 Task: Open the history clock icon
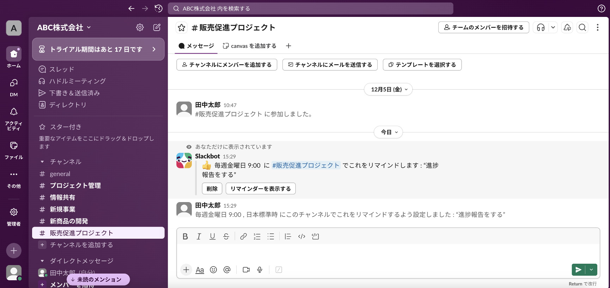(x=159, y=8)
